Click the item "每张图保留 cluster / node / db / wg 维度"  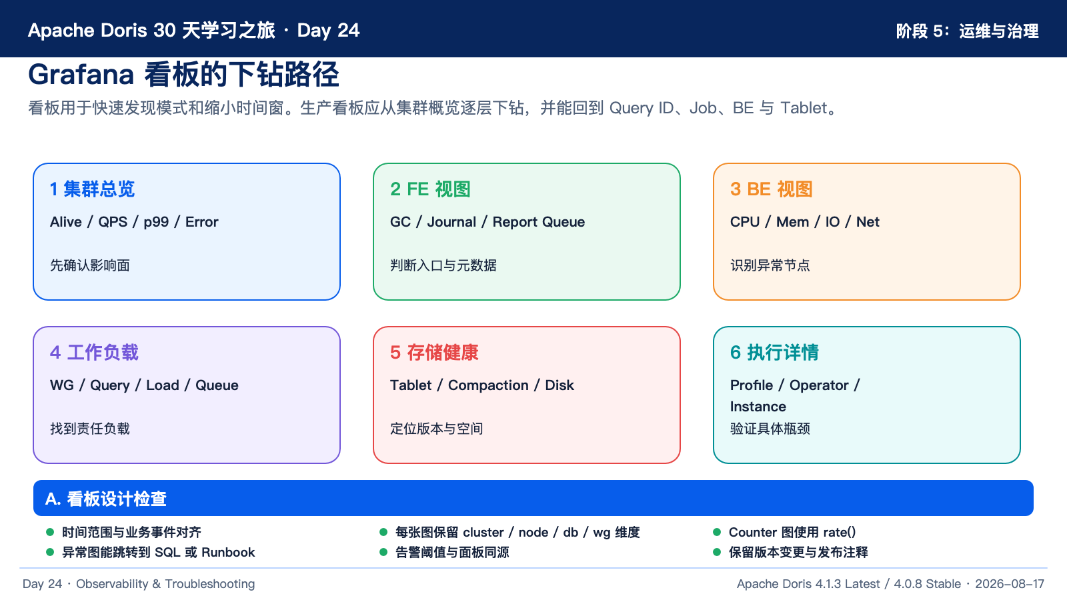(x=517, y=532)
